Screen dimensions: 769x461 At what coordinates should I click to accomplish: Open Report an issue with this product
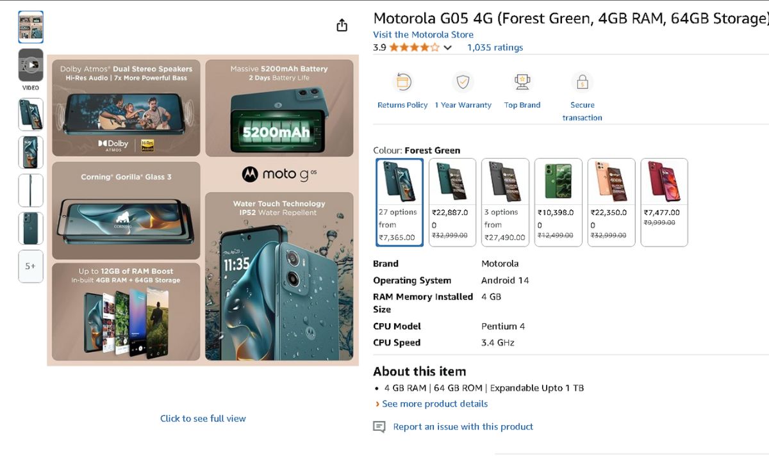[x=463, y=427]
